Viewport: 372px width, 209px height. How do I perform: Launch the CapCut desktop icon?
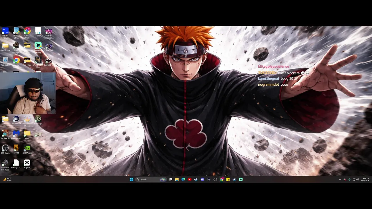pos(27,164)
